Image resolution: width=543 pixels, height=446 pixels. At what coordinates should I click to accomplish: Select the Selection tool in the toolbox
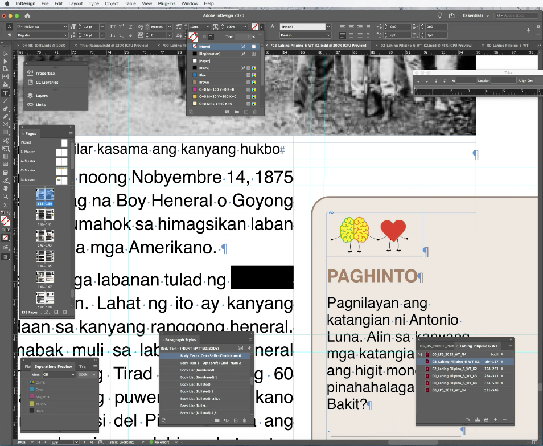tap(6, 54)
